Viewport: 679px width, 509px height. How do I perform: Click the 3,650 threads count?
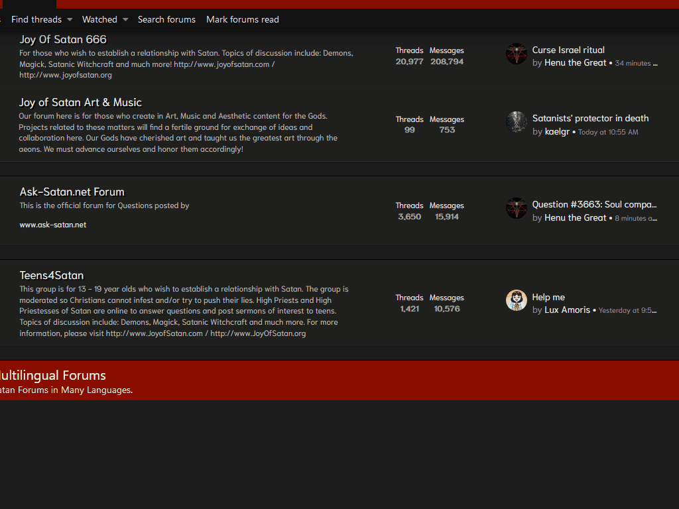pos(409,217)
